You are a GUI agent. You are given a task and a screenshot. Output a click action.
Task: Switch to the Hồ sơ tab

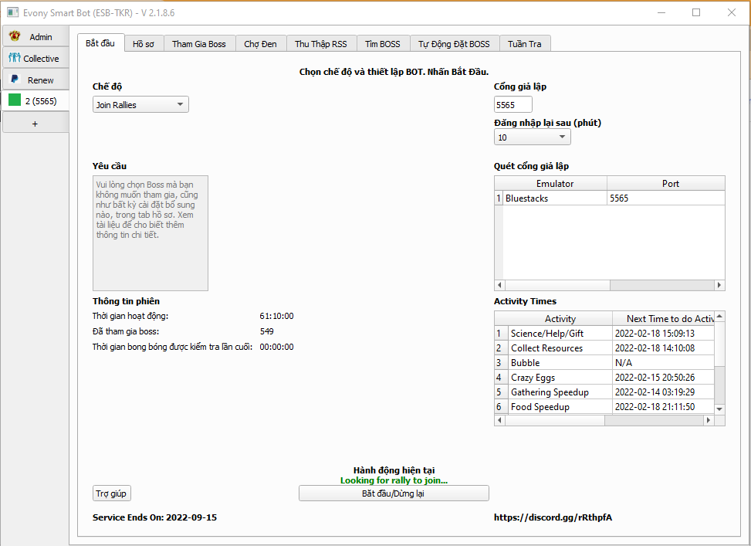pyautogui.click(x=144, y=44)
